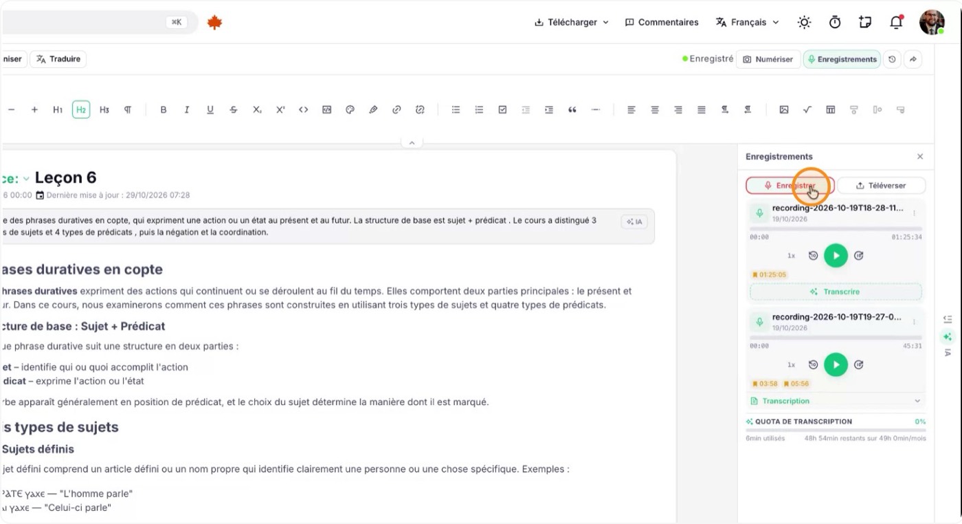Screen dimensions: 962x524
Task: Open the Commentaires panel
Action: (662, 22)
